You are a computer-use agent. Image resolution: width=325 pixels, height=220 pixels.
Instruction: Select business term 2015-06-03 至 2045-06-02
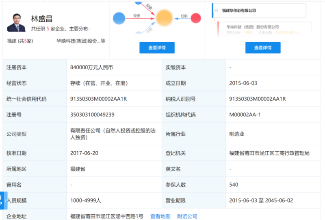[x=261, y=200]
